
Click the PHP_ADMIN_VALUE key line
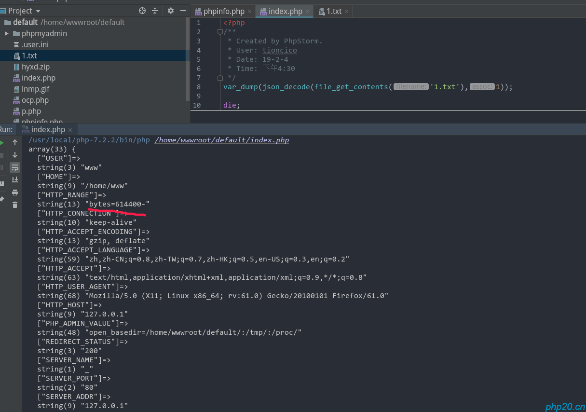82,323
